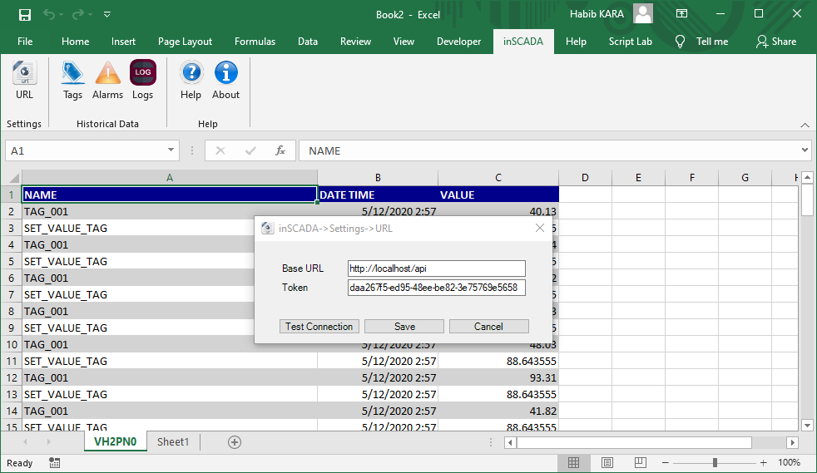Image resolution: width=817 pixels, height=473 pixels.
Task: Select column D header
Action: pos(585,178)
